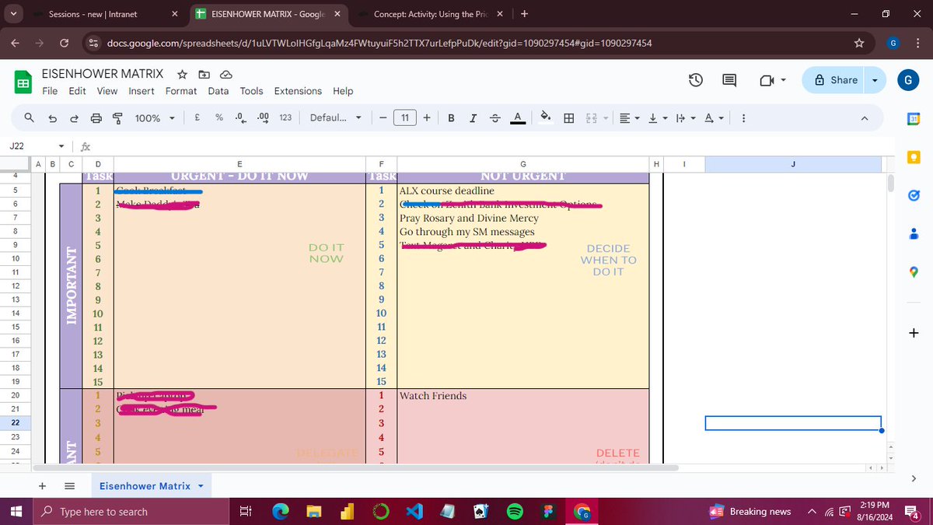Decrease font size with minus button

click(x=383, y=118)
